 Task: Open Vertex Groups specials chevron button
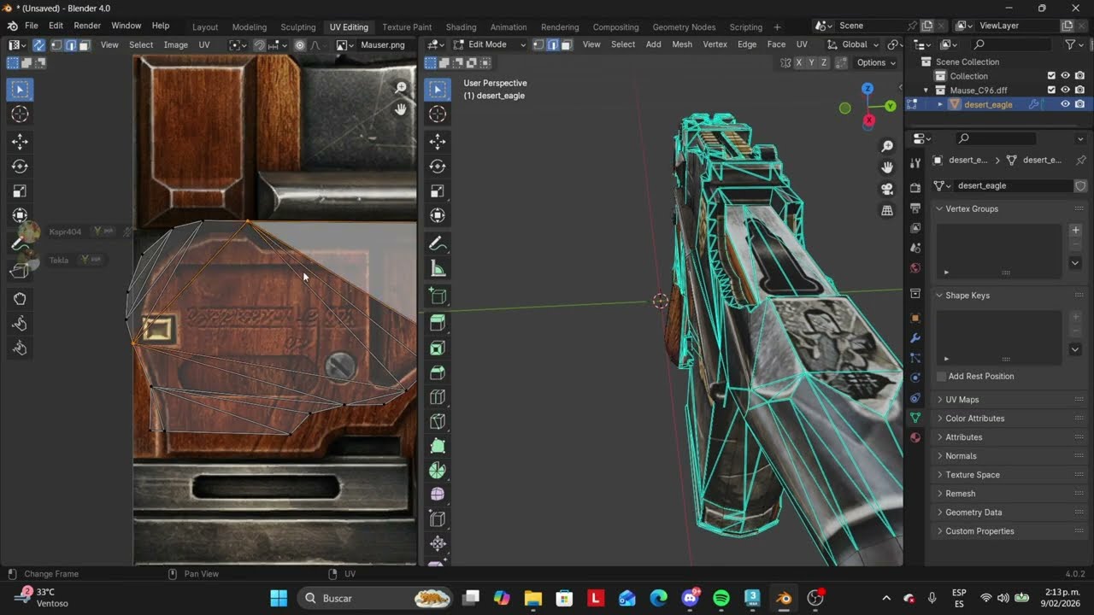[x=1075, y=263]
